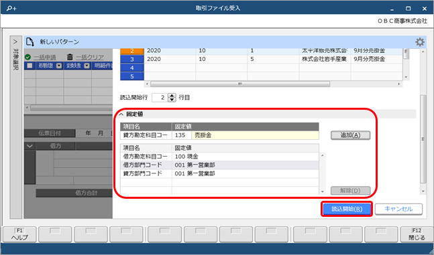434x255 pixels.
Task: Open the 処理状態 column filter dropdown
Action: [x=58, y=66]
